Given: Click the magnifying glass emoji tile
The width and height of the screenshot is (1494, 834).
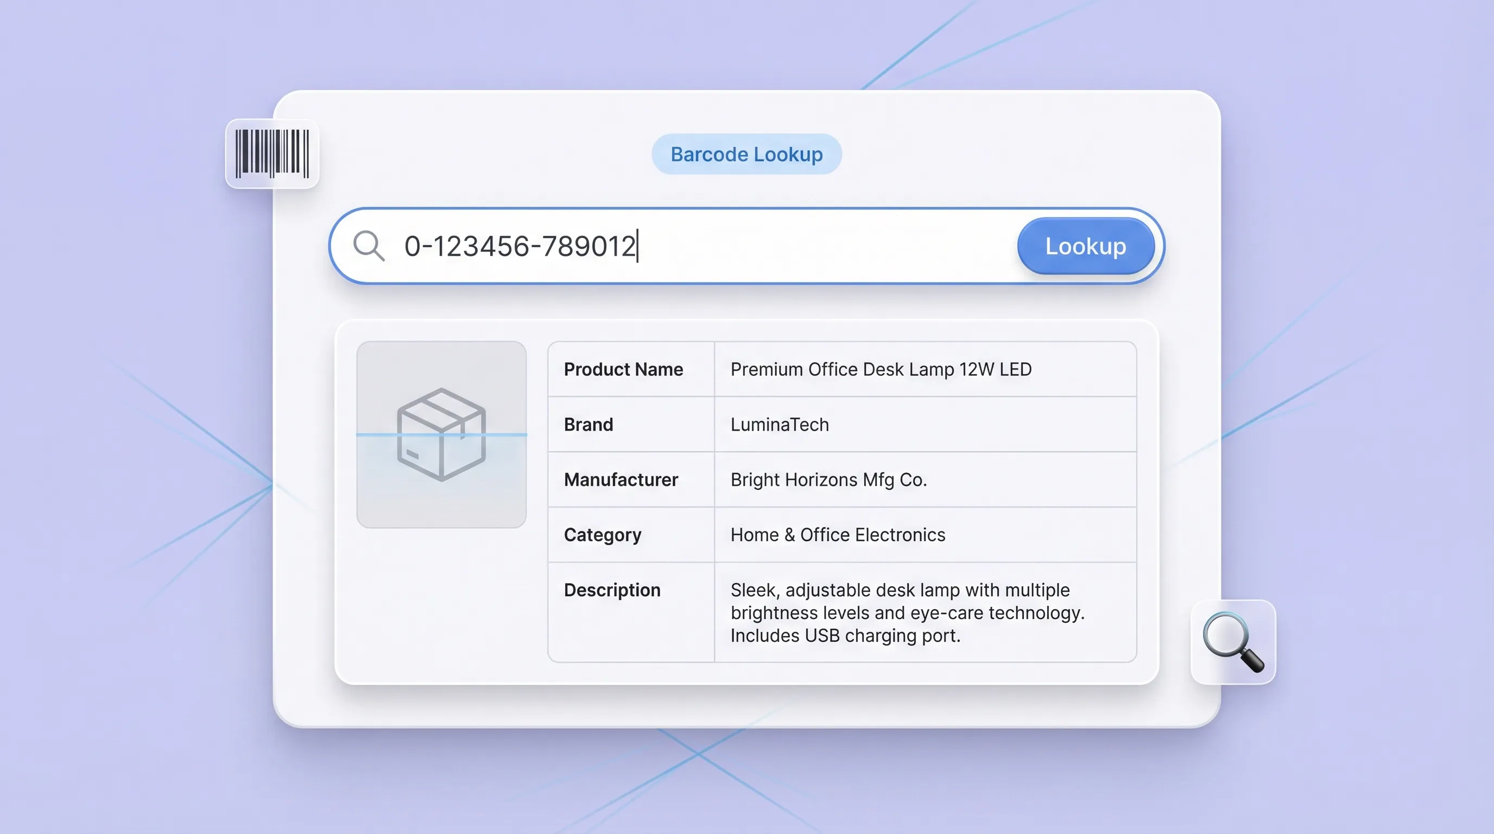Looking at the screenshot, I should pyautogui.click(x=1233, y=642).
